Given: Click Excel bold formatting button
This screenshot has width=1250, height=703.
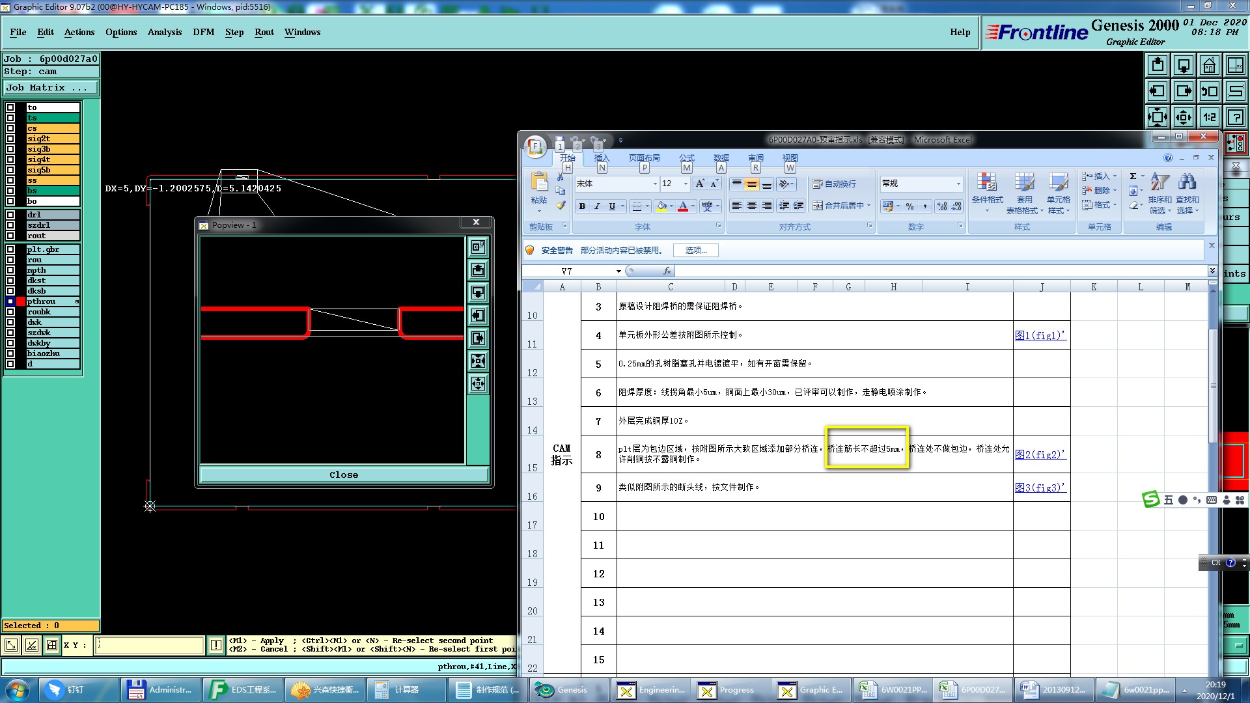Looking at the screenshot, I should click(582, 206).
